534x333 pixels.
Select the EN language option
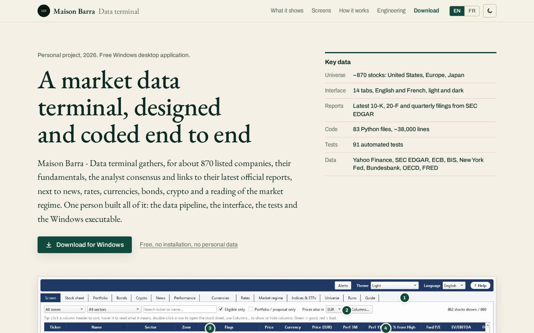[457, 11]
